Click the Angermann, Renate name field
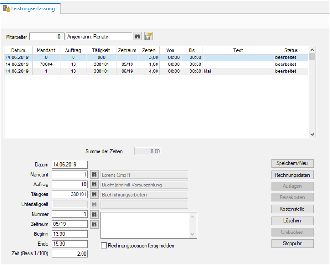Viewport: 330px width, 265px height. (99, 37)
